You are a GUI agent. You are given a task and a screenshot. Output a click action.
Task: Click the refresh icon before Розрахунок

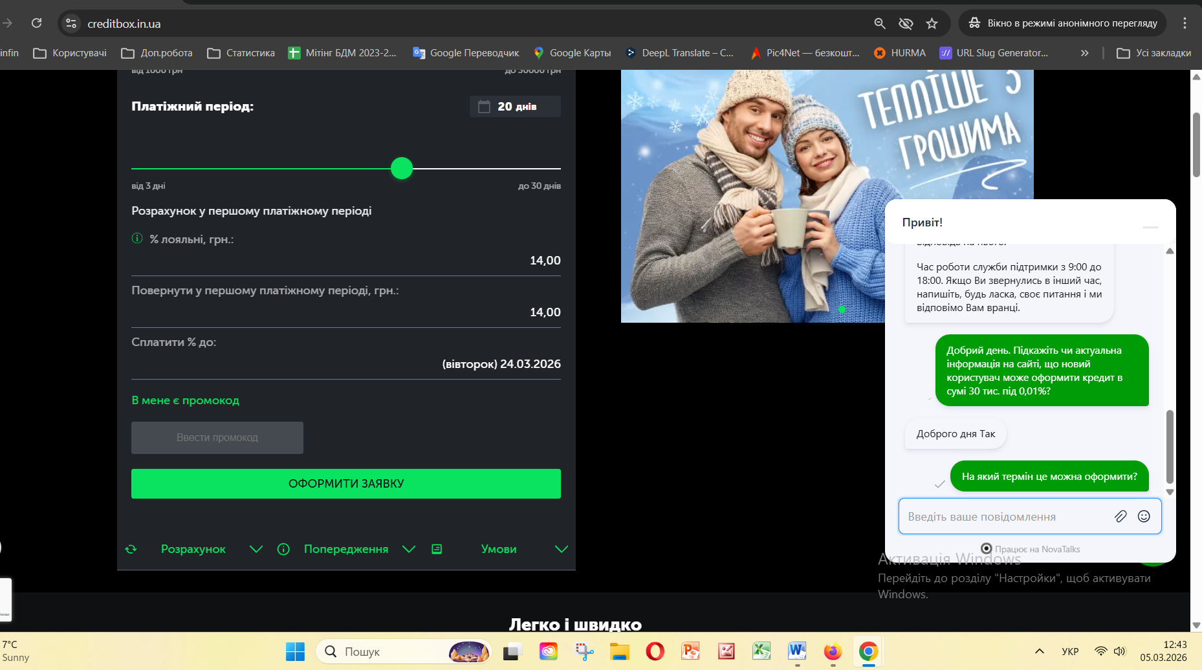click(131, 549)
